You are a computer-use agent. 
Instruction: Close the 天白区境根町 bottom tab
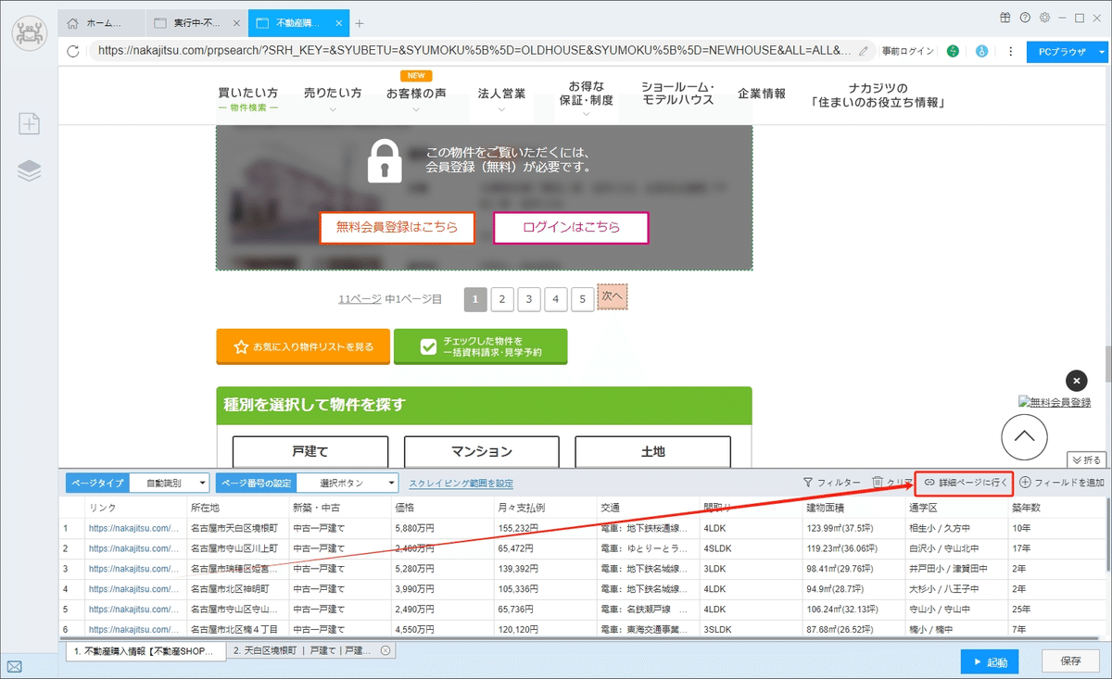[385, 651]
